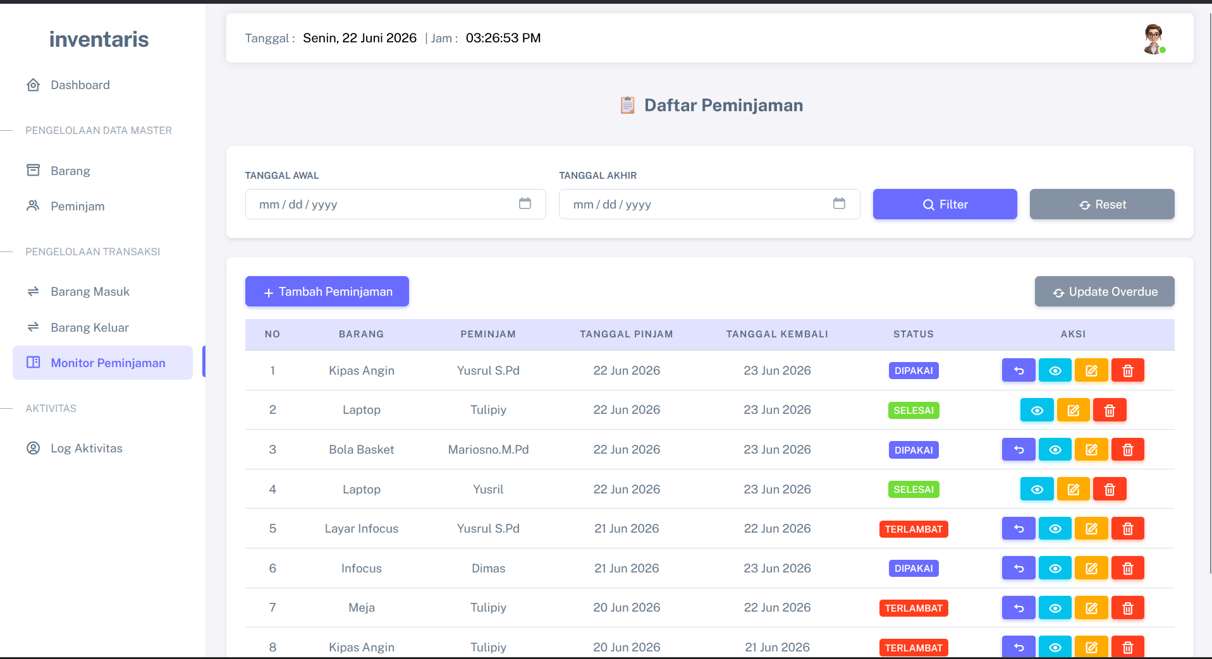Open the user profile avatar
Screen dimensions: 1212x659
point(1154,39)
